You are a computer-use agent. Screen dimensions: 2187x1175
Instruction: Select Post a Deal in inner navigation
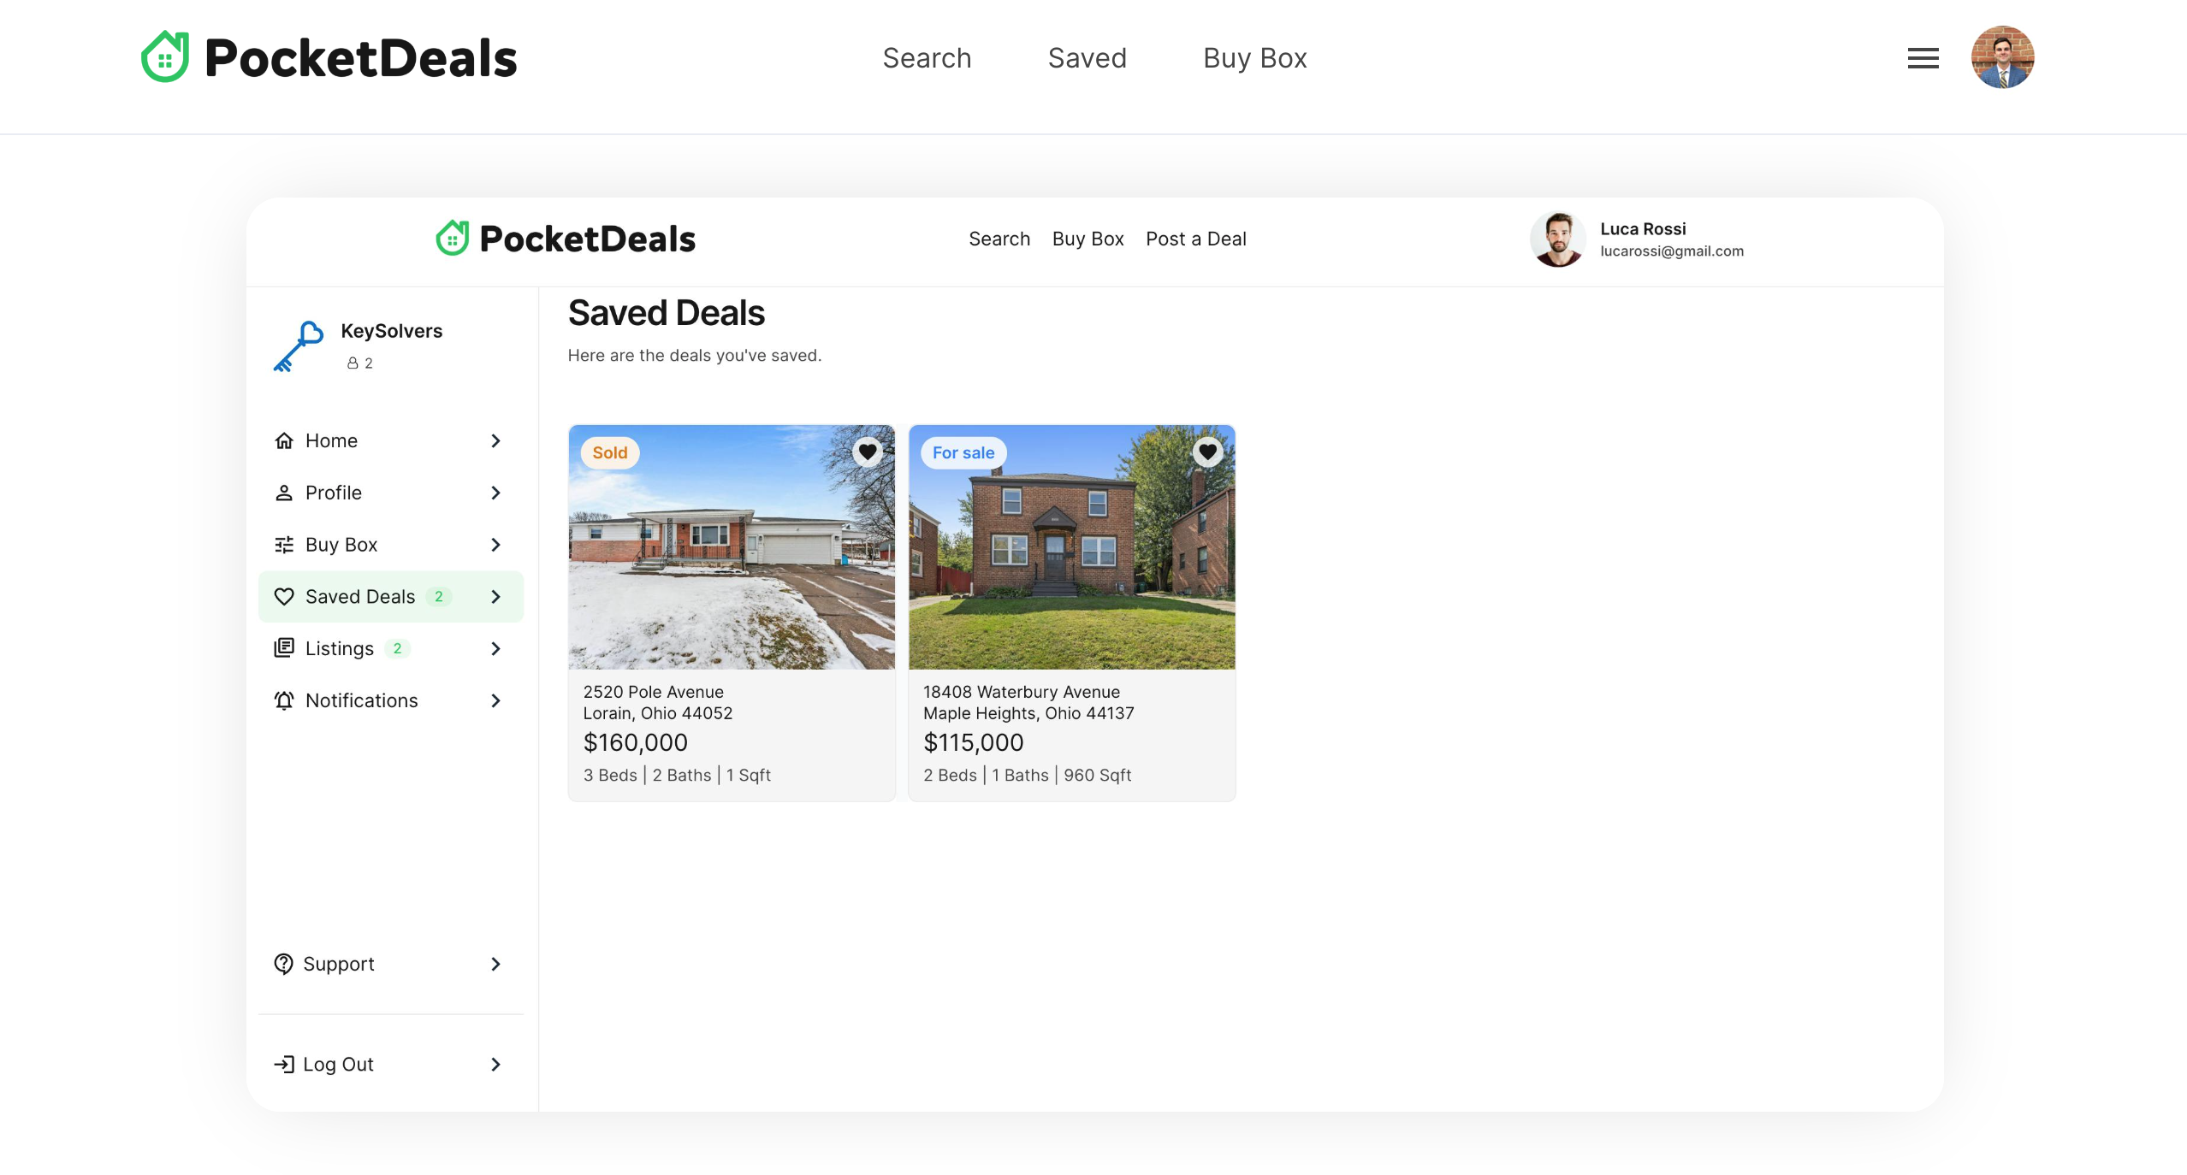click(1195, 239)
